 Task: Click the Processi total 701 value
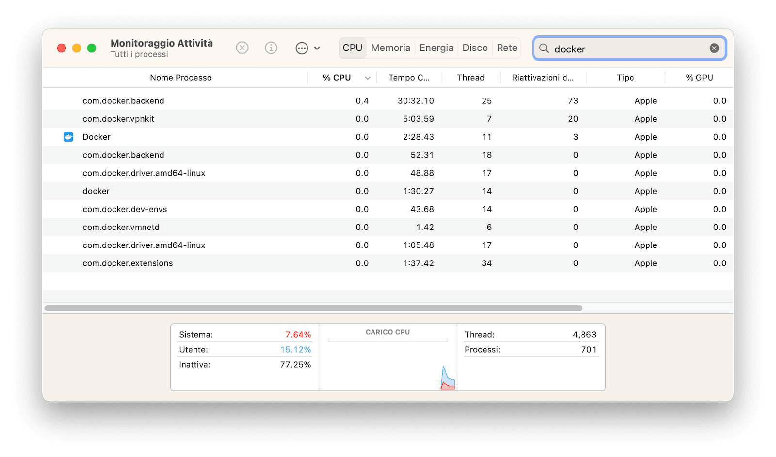click(x=589, y=350)
